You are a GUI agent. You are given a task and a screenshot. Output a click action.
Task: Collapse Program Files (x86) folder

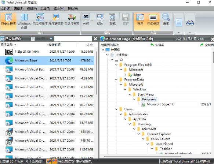point(116,65)
